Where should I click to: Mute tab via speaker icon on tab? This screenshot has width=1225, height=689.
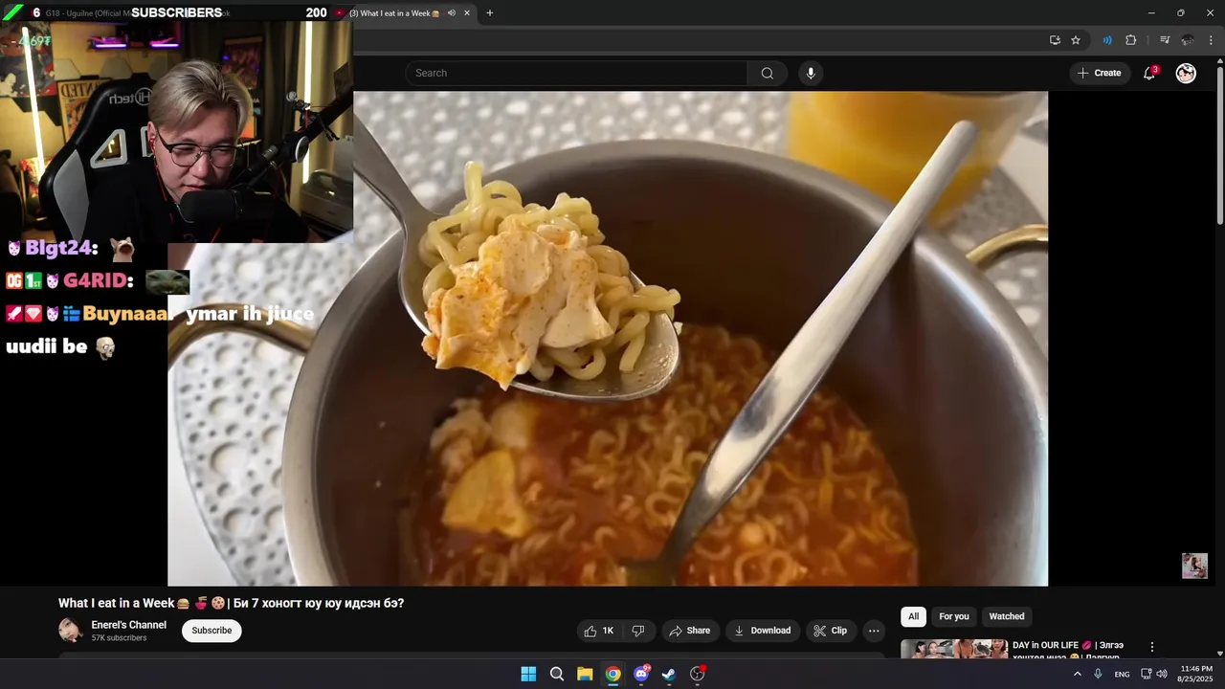click(451, 13)
